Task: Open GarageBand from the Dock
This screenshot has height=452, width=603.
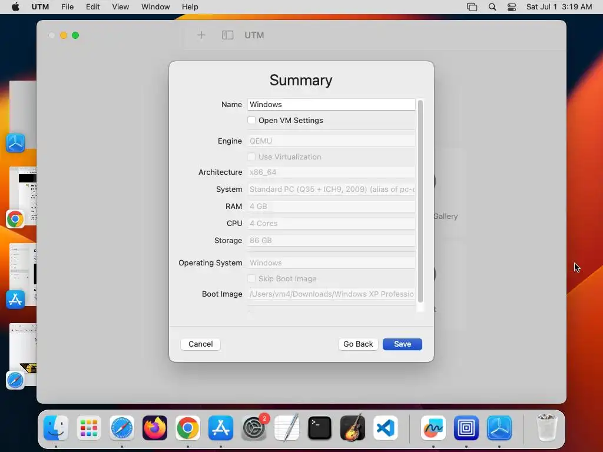Action: [353, 428]
